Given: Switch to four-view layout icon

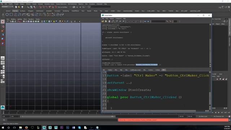Looking at the screenshot, I should 3,63.
